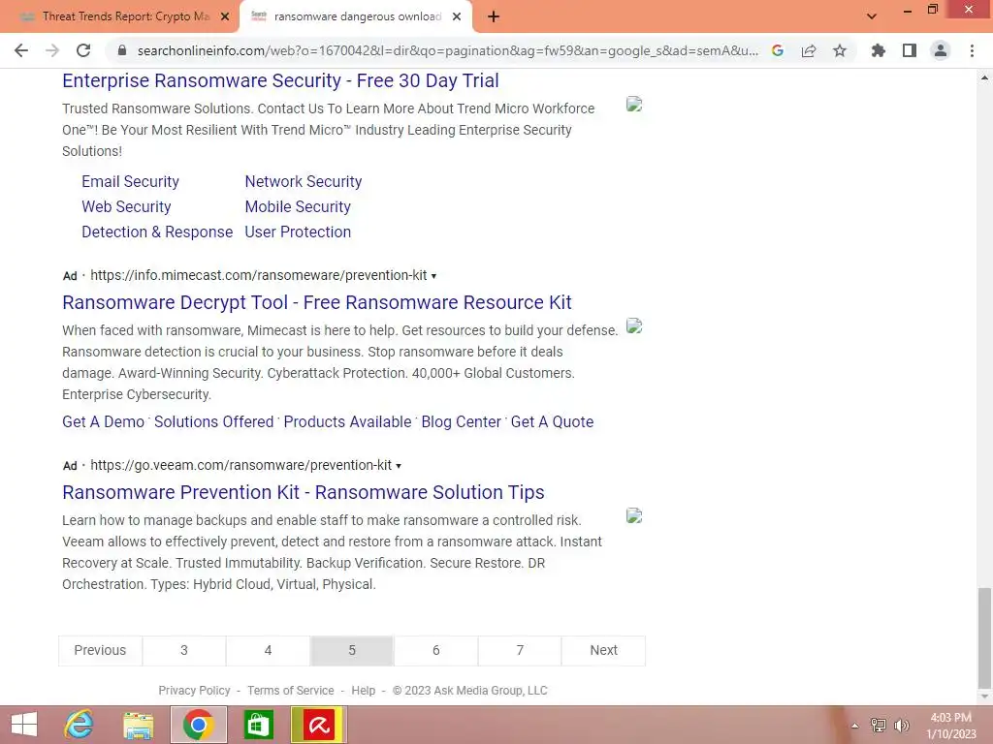
Task: Close the ransomware dangerous download tab
Action: tap(457, 17)
